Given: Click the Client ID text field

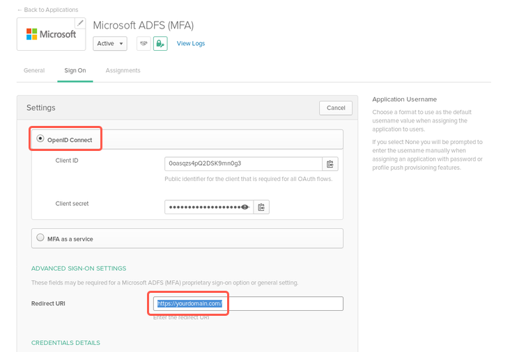Looking at the screenshot, I should [242, 164].
